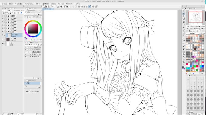Open the レイヤー(L) menu
The width and height of the screenshot is (206, 115).
tap(38, 4)
